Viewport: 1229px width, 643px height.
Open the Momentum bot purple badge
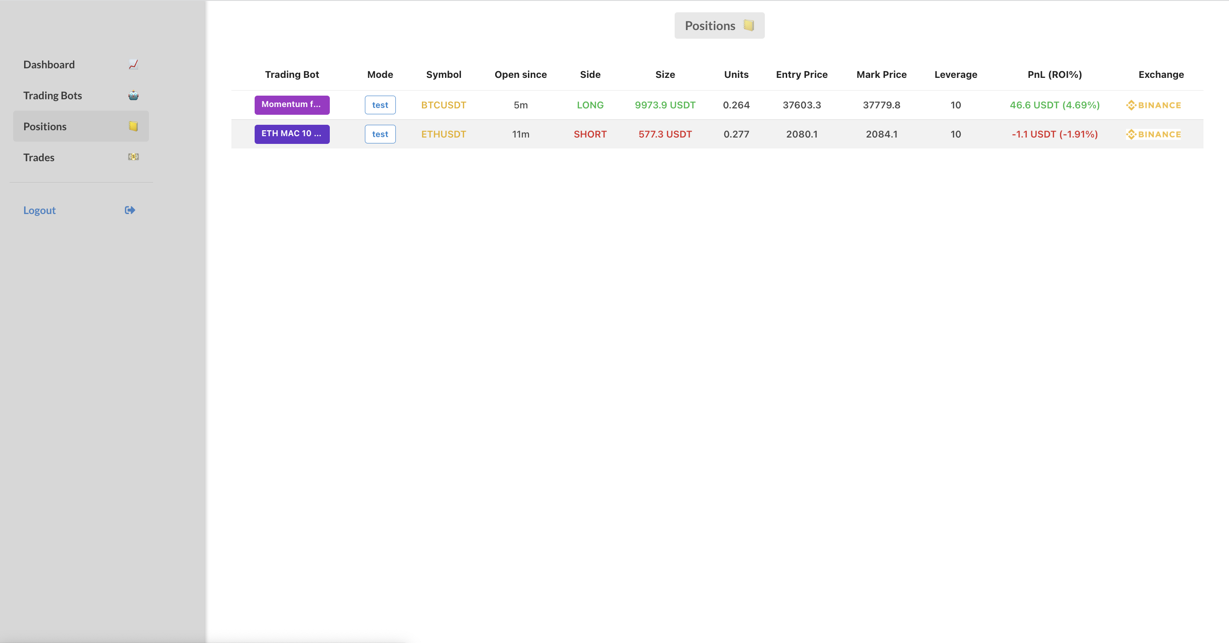click(292, 104)
